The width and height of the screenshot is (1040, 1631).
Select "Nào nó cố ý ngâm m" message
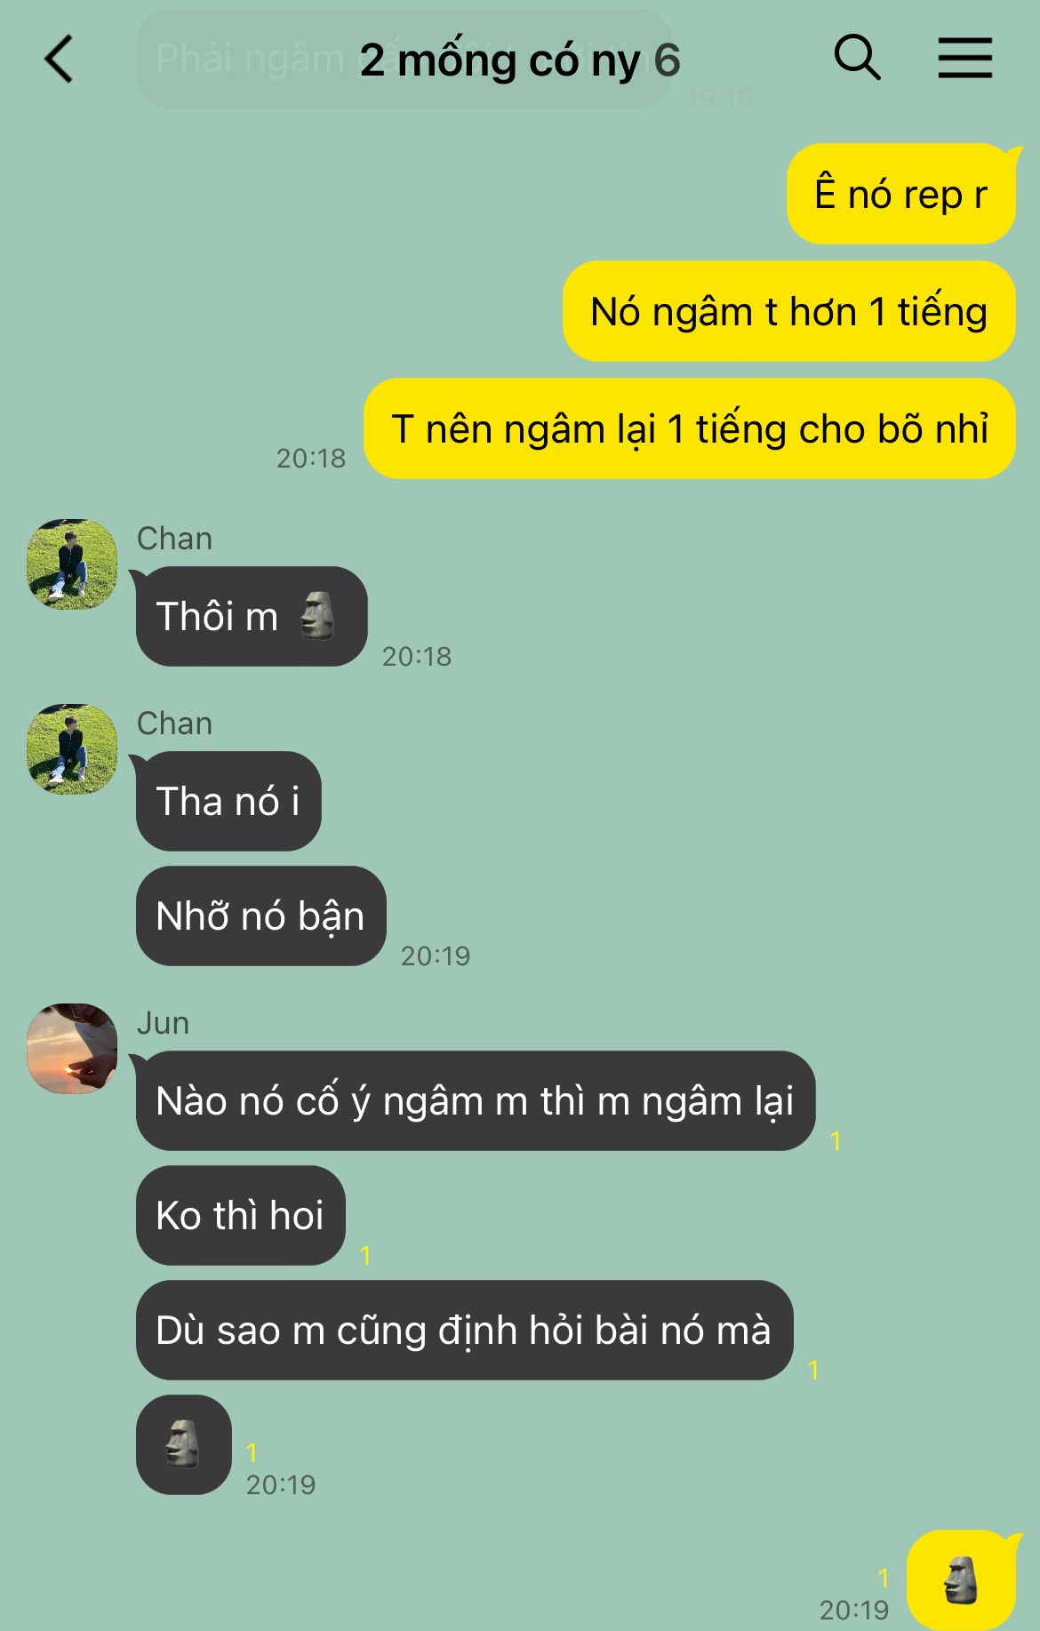coord(476,1100)
